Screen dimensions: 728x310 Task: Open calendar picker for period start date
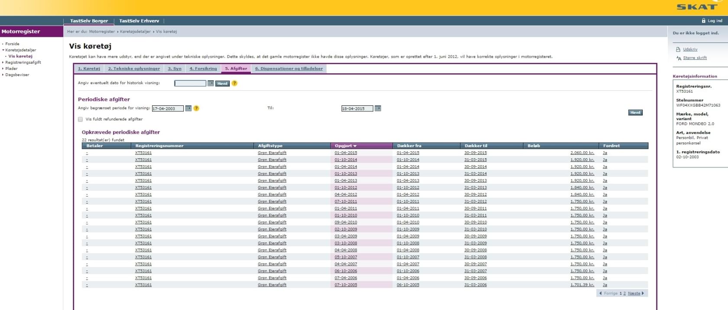point(188,108)
